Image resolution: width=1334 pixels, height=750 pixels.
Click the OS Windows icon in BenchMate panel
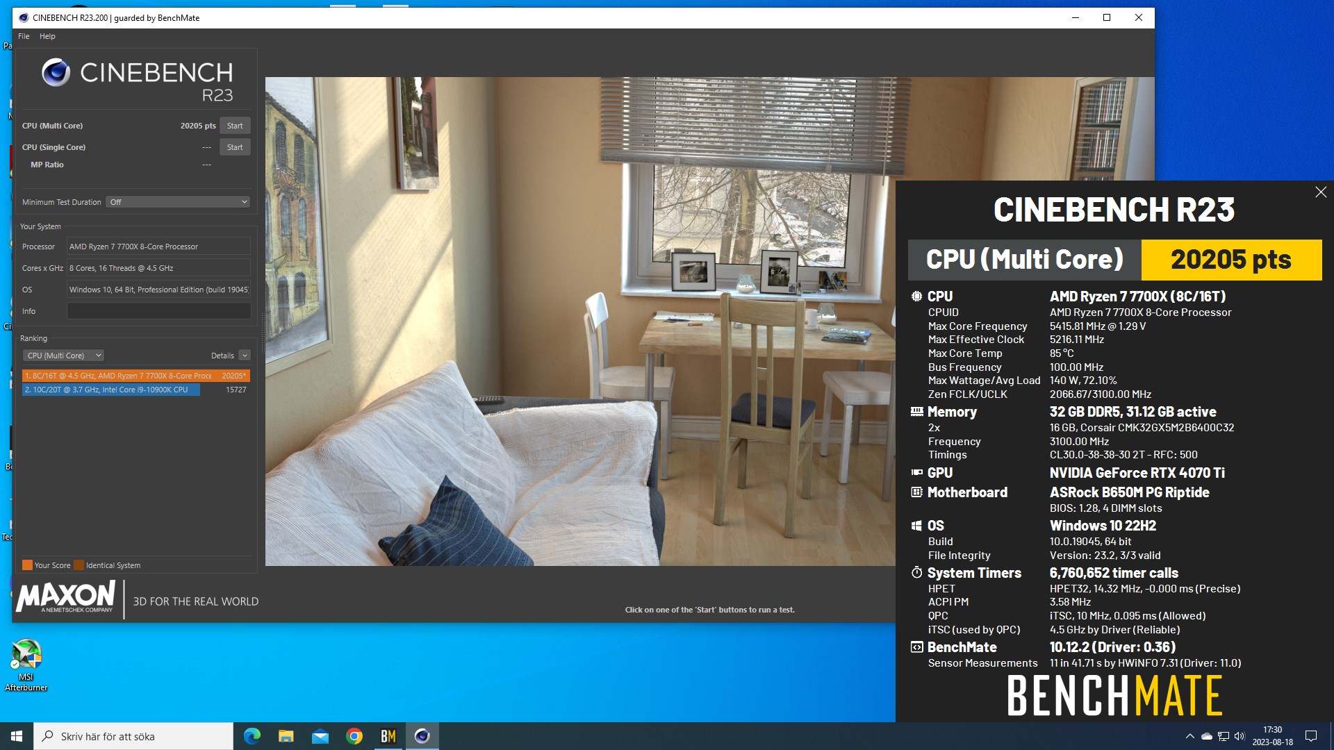tap(916, 526)
